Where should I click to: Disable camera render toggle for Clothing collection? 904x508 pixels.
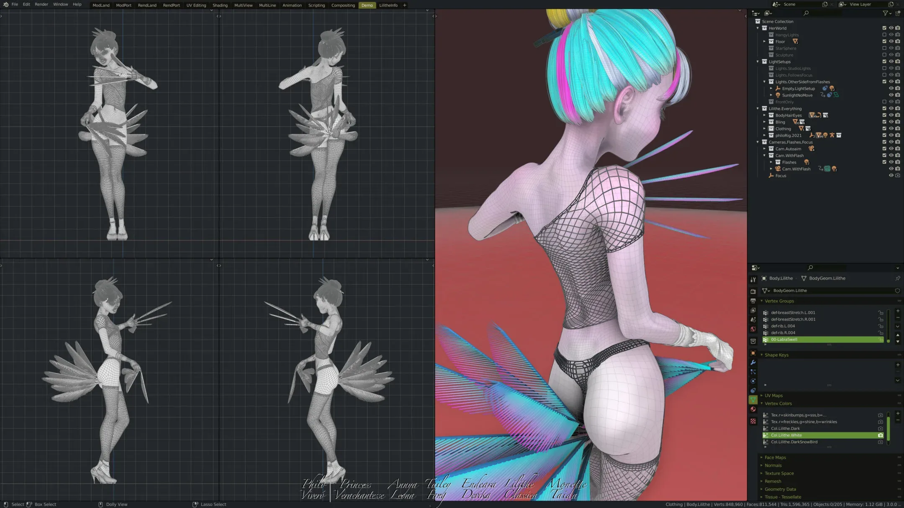(x=897, y=128)
